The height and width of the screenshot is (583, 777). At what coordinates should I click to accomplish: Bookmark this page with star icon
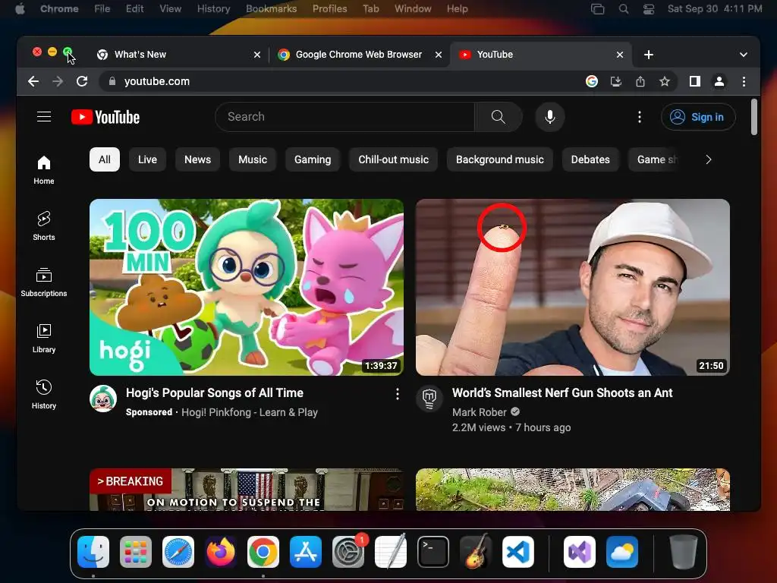[x=665, y=81]
